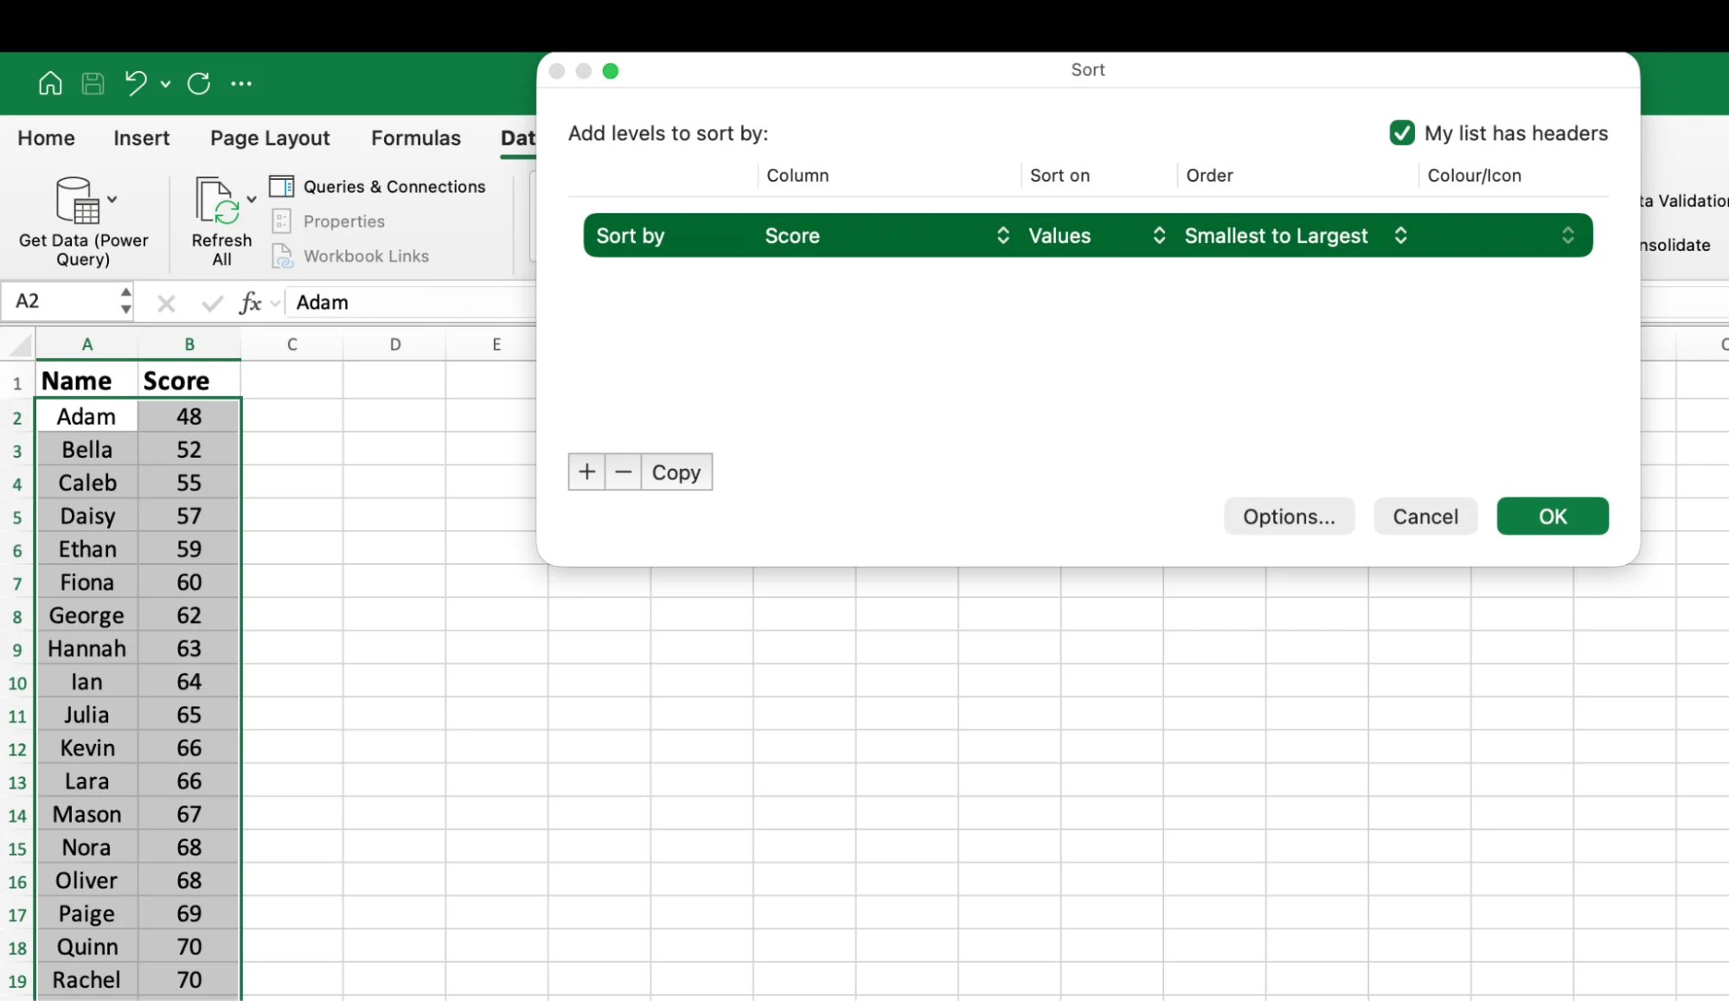Click the Home icon in title bar
Image resolution: width=1729 pixels, height=1001 pixels.
click(50, 83)
